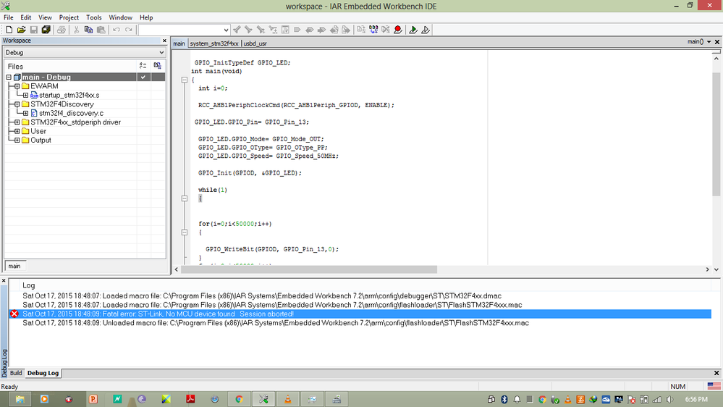Fold the main function body in editor

[x=185, y=80]
